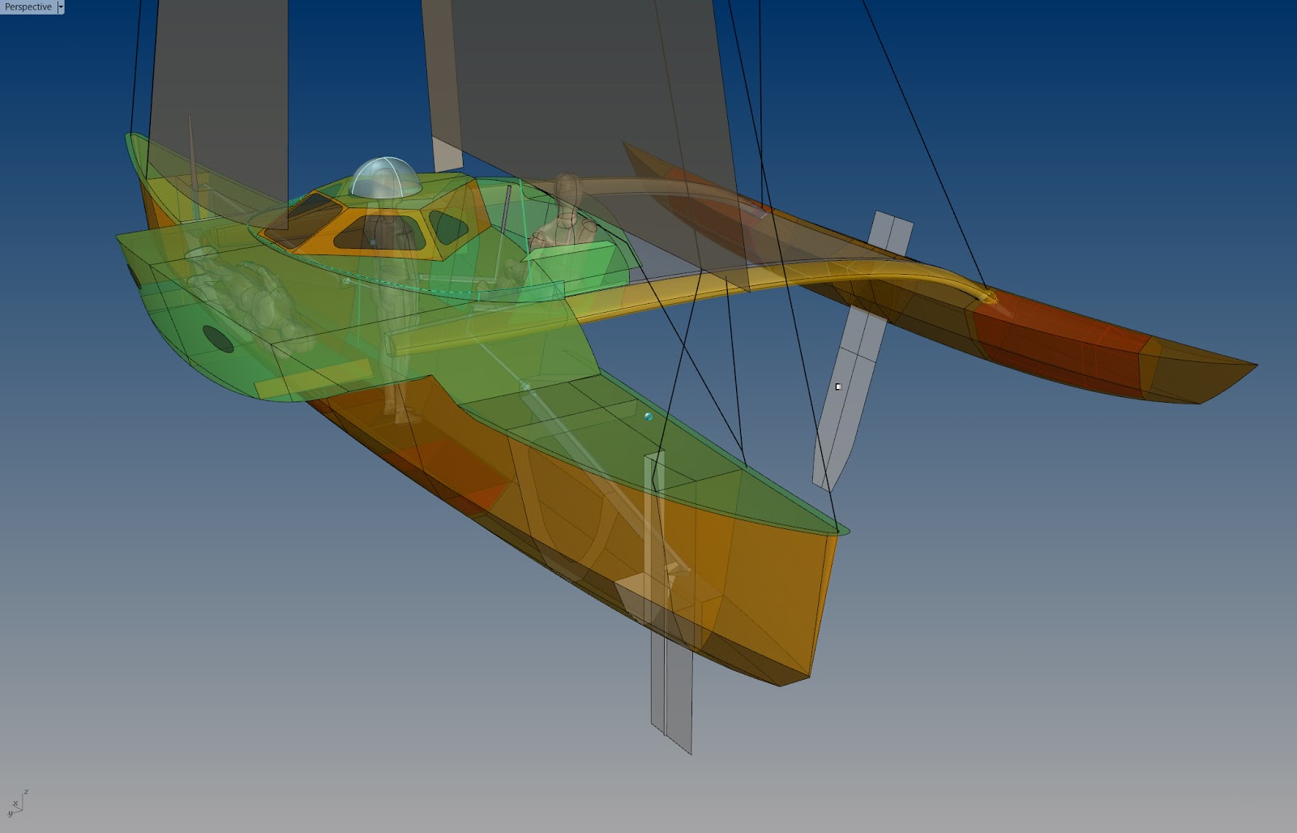Image resolution: width=1297 pixels, height=833 pixels.
Task: Click the X axis label on the axes gizmo
Action: 15,803
